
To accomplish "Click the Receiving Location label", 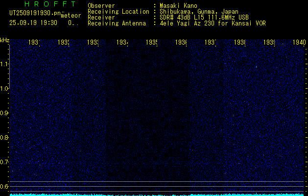I will click(118, 12).
